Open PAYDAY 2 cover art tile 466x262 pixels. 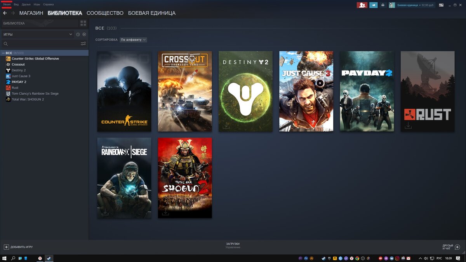pos(367,91)
